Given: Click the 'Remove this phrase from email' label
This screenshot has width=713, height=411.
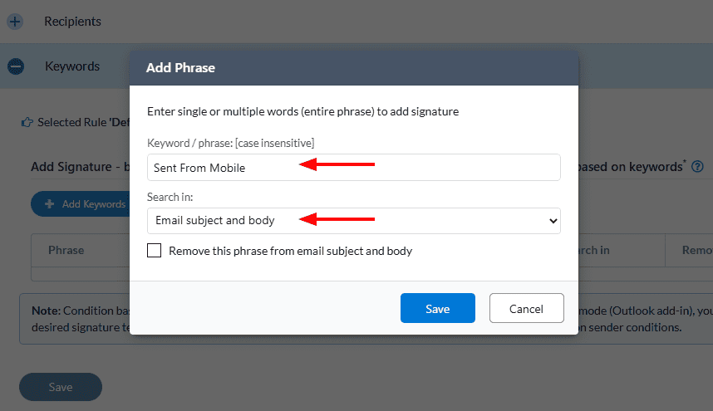Looking at the screenshot, I should 290,251.
